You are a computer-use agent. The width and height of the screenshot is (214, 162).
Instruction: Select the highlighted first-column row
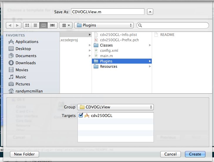coord(76,35)
